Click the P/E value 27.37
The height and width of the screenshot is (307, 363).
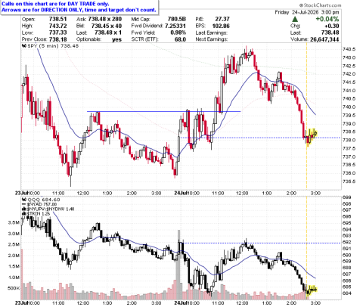point(222,19)
